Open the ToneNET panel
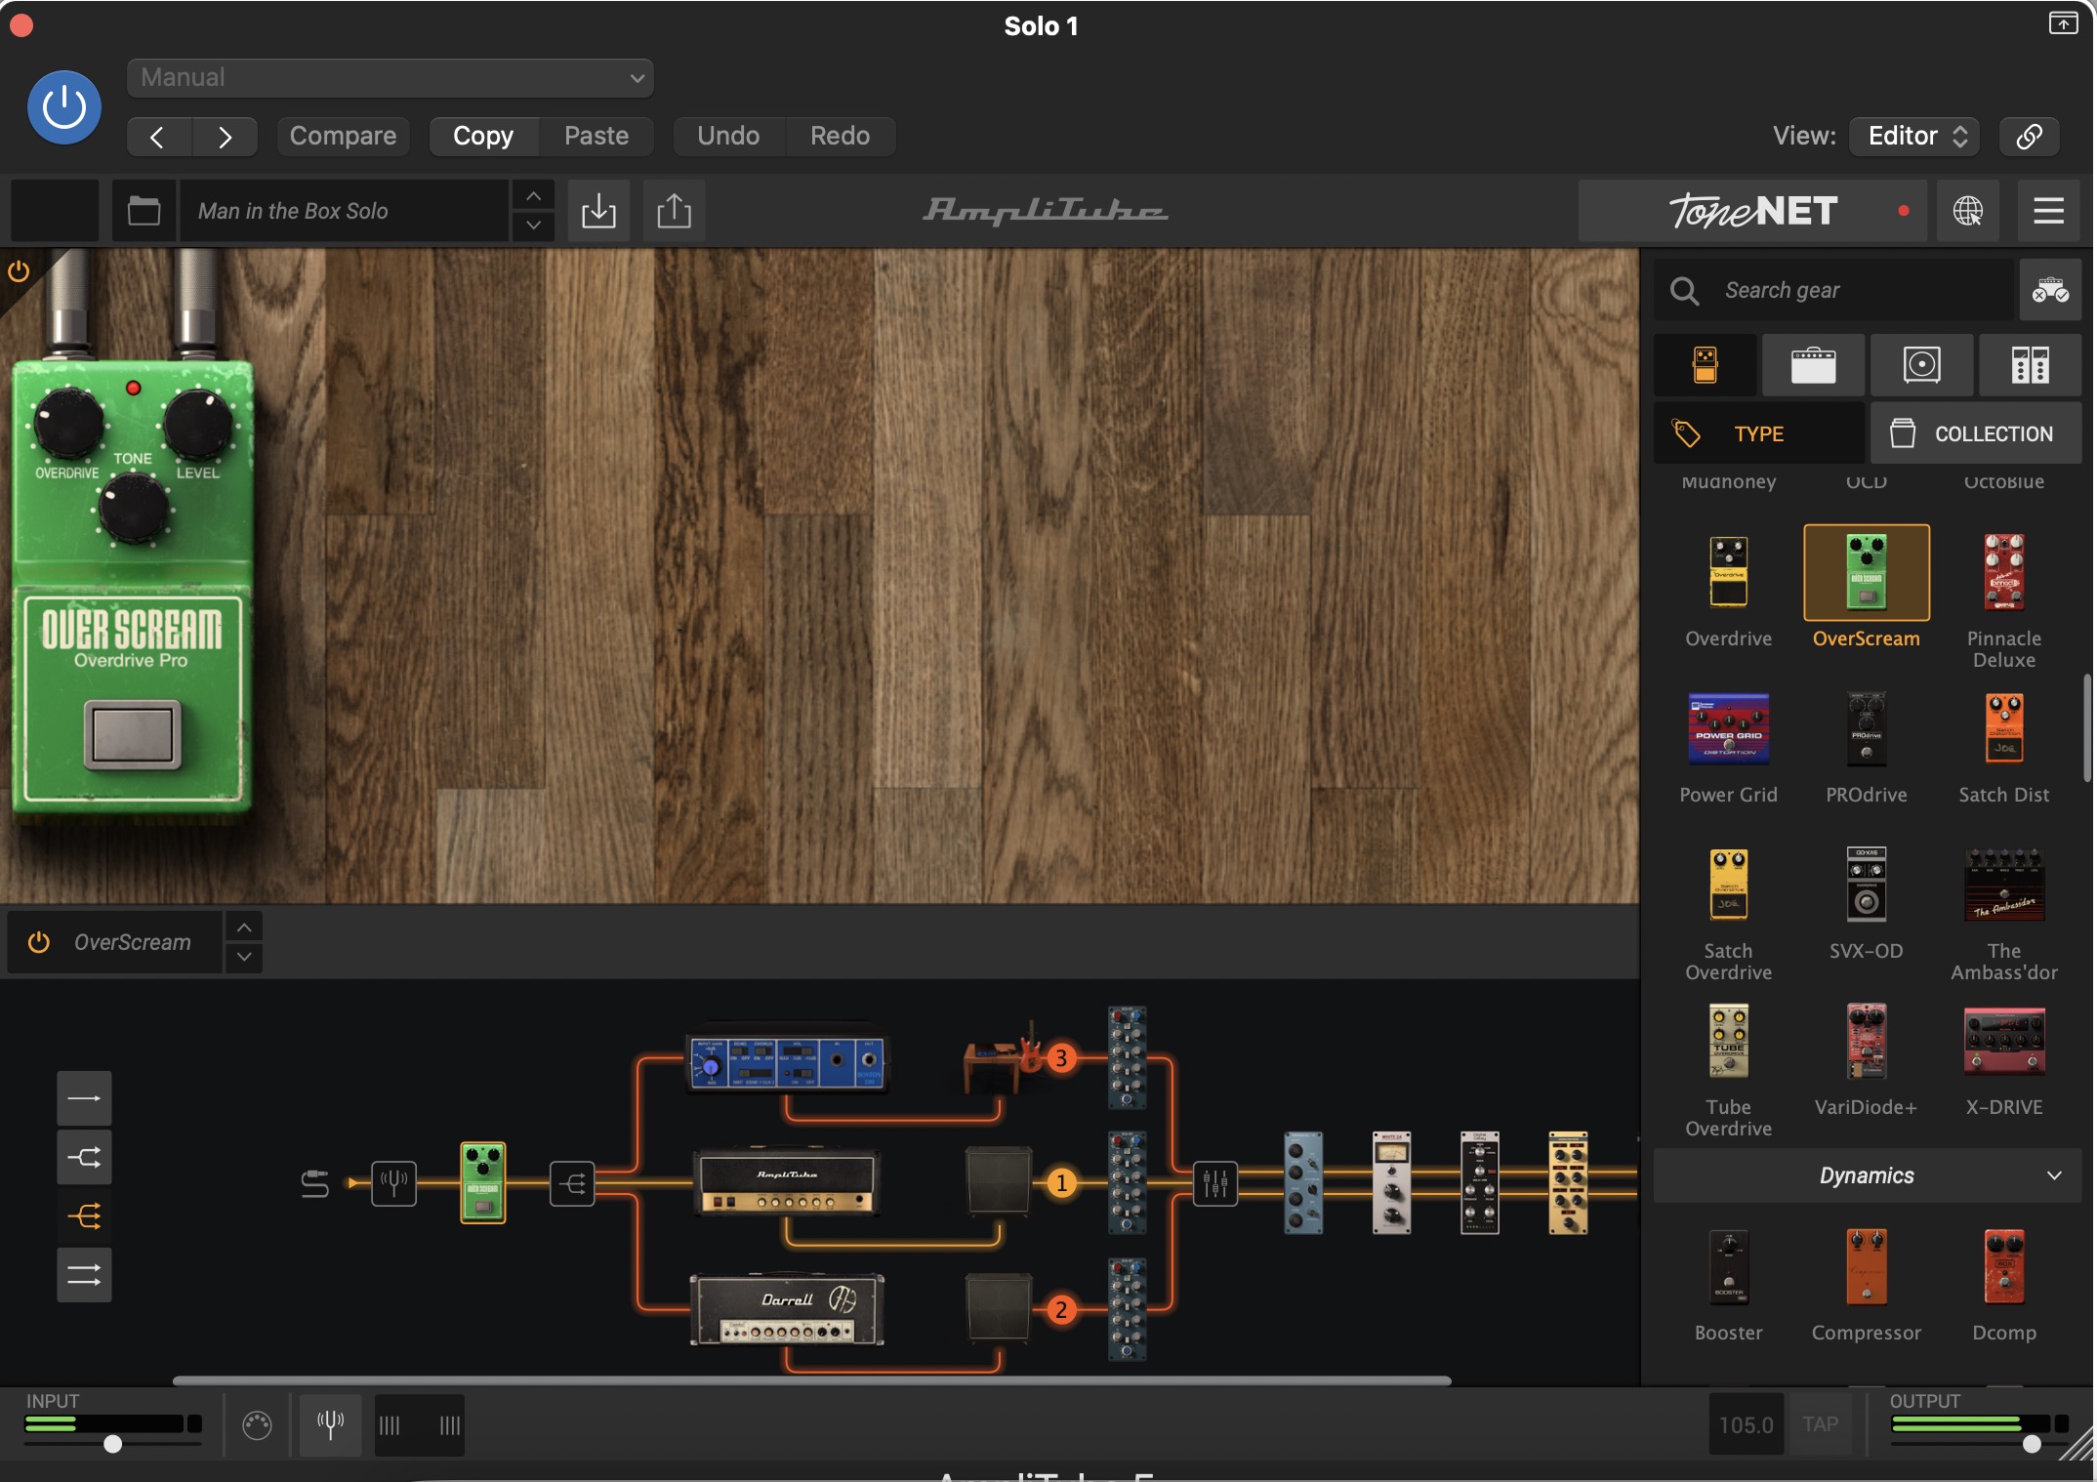 [x=1752, y=211]
